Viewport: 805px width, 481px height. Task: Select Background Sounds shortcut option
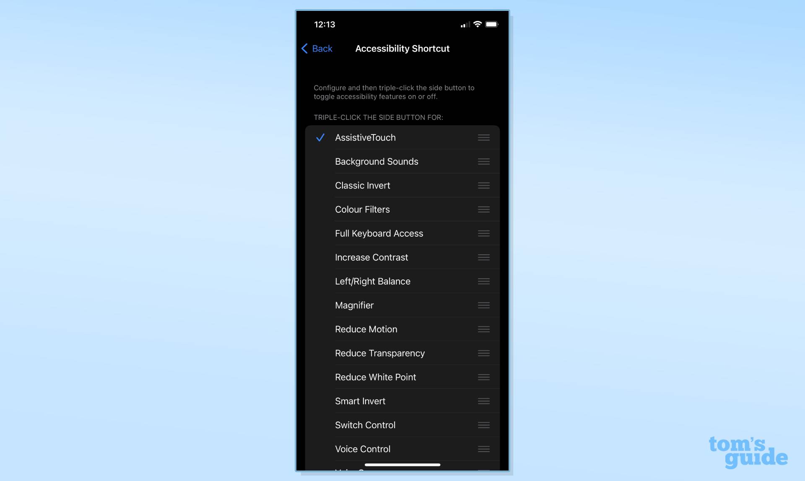[377, 161]
